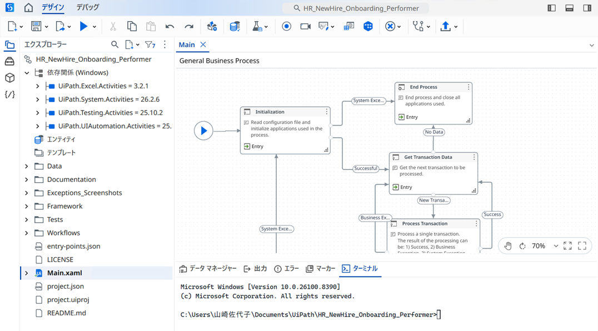Screen dimensions: 598x331
Task: Toggle pan mode hand icon
Action: (x=507, y=246)
